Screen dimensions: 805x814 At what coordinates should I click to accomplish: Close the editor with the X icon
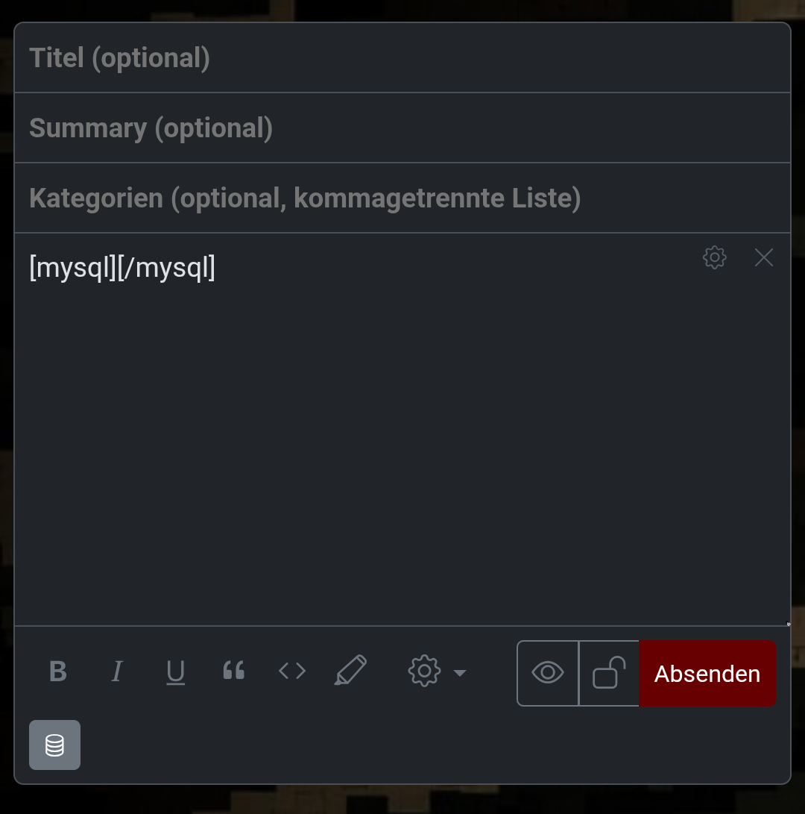[764, 257]
